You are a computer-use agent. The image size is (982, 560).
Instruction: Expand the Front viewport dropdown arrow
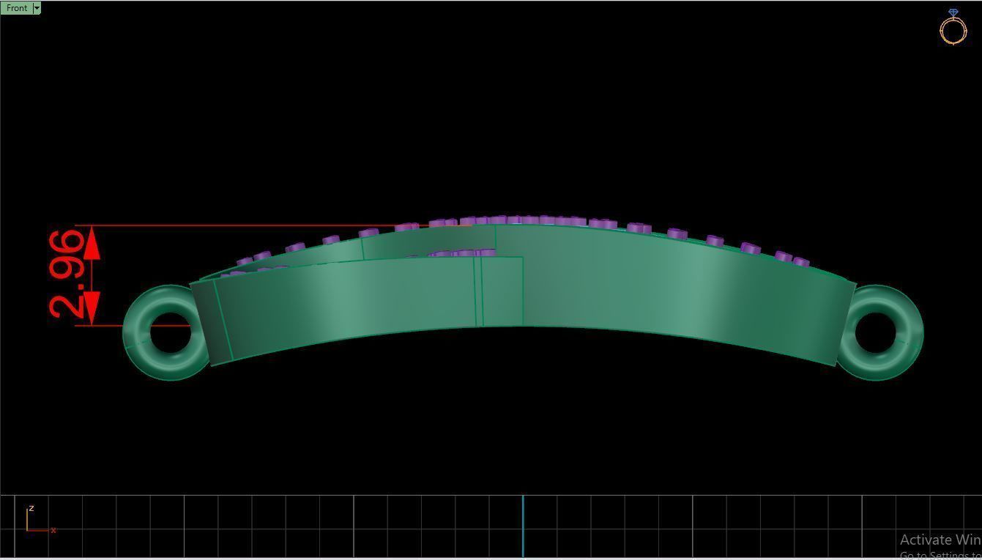(x=37, y=8)
